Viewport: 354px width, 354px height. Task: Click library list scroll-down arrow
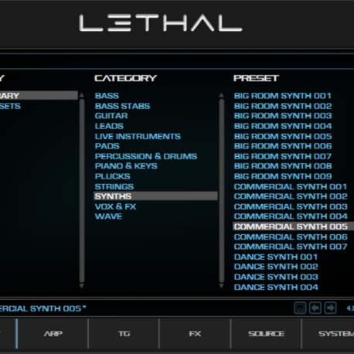[82, 286]
